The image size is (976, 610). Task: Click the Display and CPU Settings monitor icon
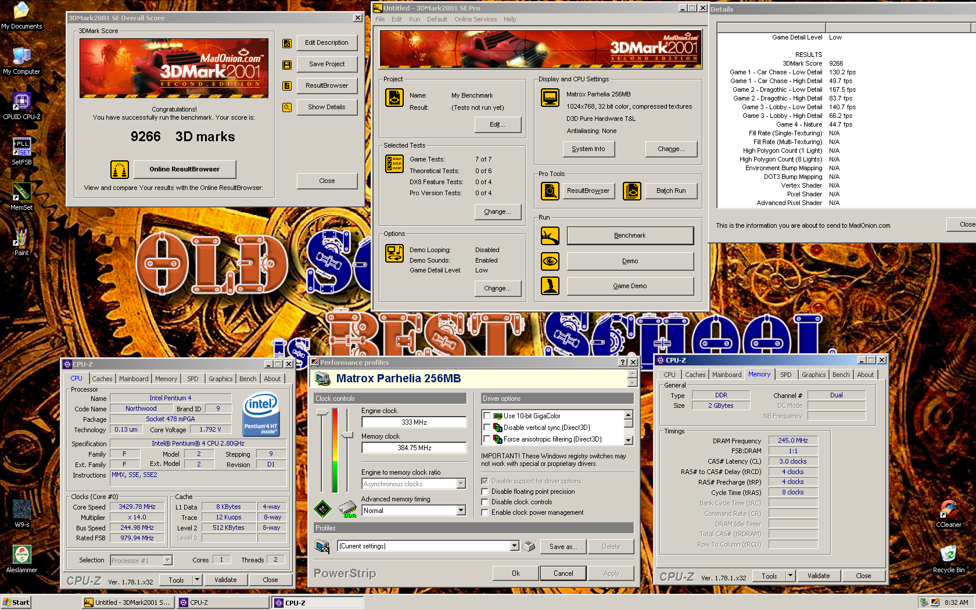550,98
